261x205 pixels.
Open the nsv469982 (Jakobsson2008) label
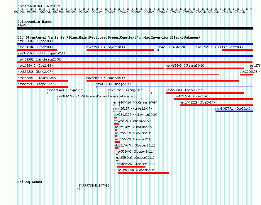pyautogui.click(x=40, y=59)
